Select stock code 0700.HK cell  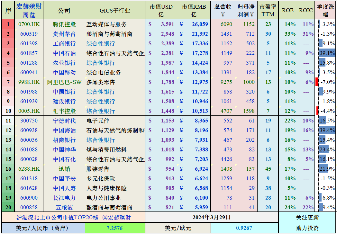point(29,24)
